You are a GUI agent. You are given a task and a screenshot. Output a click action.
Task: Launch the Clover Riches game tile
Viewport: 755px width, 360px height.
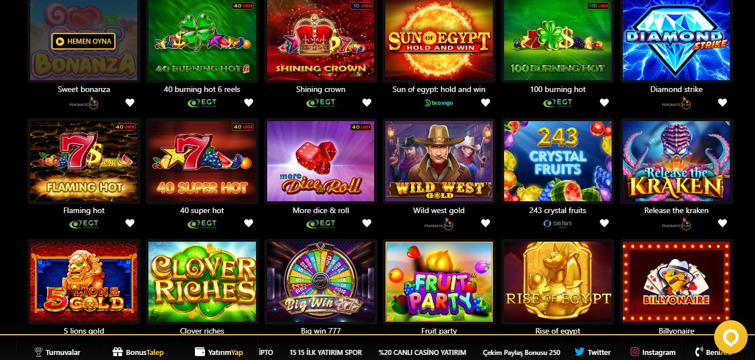coord(202,282)
